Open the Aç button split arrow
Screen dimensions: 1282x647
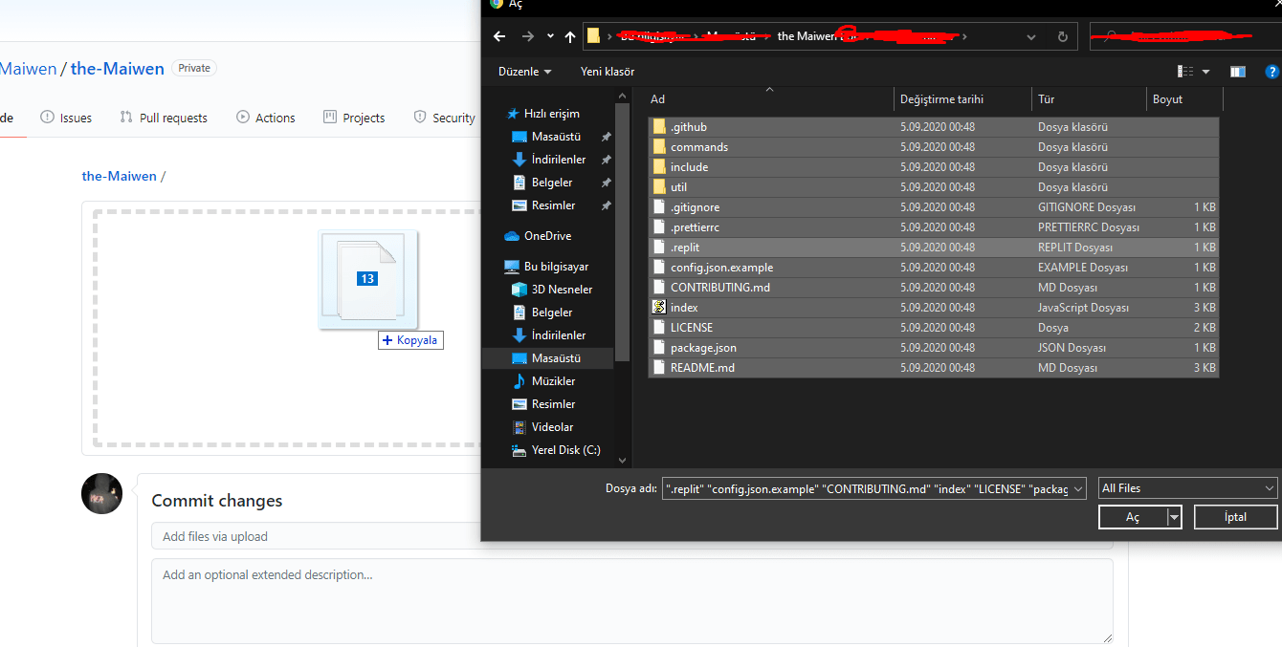click(1175, 517)
